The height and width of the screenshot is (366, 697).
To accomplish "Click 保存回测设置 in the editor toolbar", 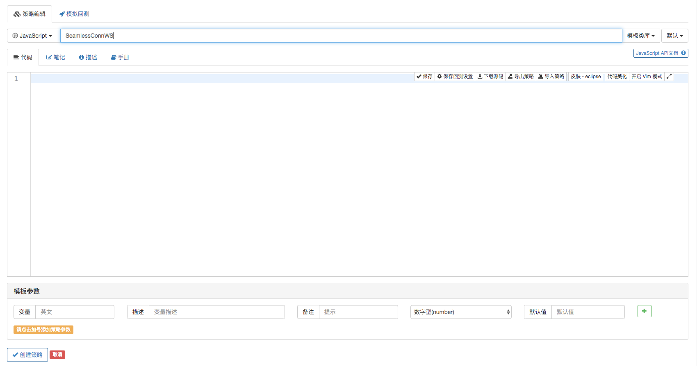I will (455, 77).
